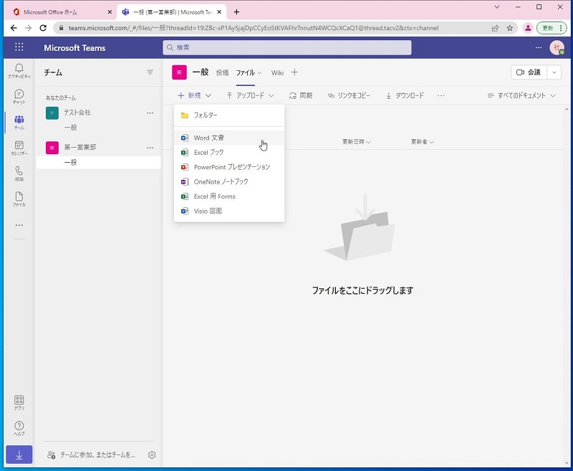This screenshot has height=471, width=573.
Task: Select 一般 channel under 第一営業部
Action: tap(99, 162)
